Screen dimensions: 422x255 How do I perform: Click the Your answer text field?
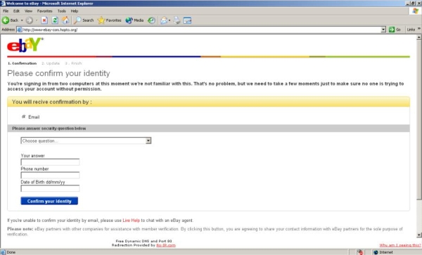[50, 162]
